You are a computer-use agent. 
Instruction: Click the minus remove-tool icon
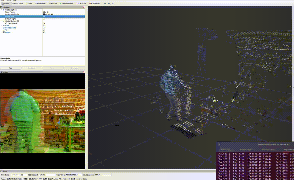tap(109, 3)
